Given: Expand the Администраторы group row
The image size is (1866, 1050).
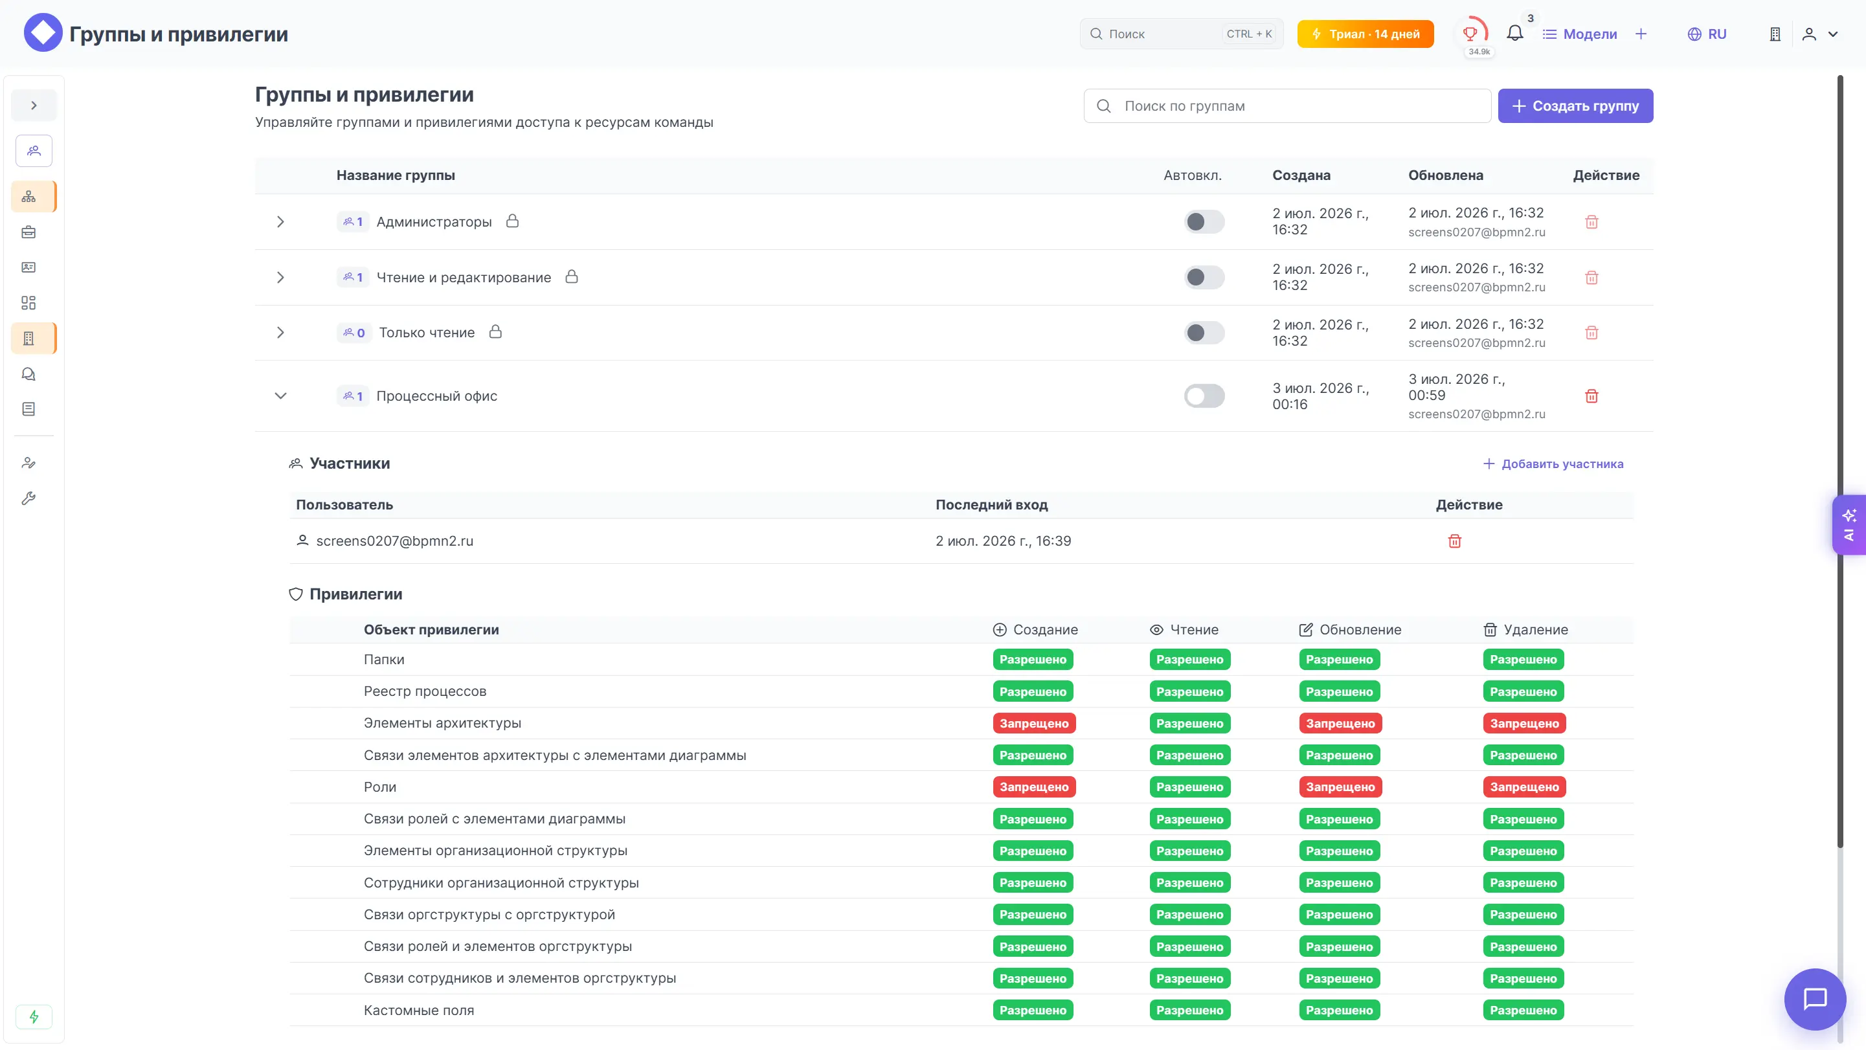Looking at the screenshot, I should (280, 221).
